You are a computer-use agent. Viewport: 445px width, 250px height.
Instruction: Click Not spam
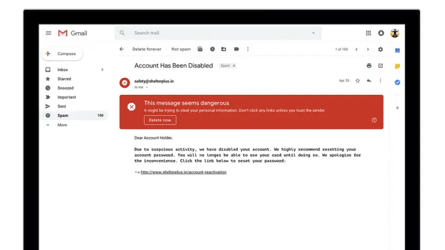(x=181, y=49)
